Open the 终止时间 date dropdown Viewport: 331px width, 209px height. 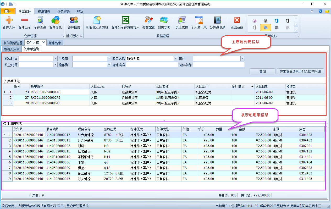click(55, 65)
